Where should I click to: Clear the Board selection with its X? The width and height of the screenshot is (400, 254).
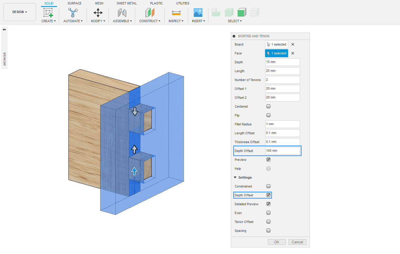click(293, 44)
